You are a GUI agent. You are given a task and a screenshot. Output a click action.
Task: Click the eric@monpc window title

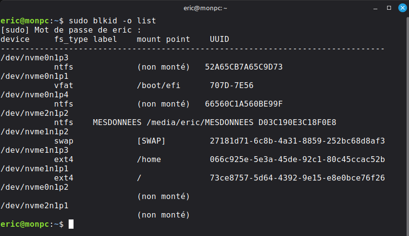[204, 8]
